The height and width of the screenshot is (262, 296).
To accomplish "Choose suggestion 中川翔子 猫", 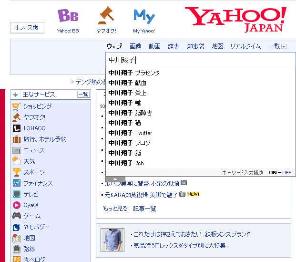I will pos(201,123).
